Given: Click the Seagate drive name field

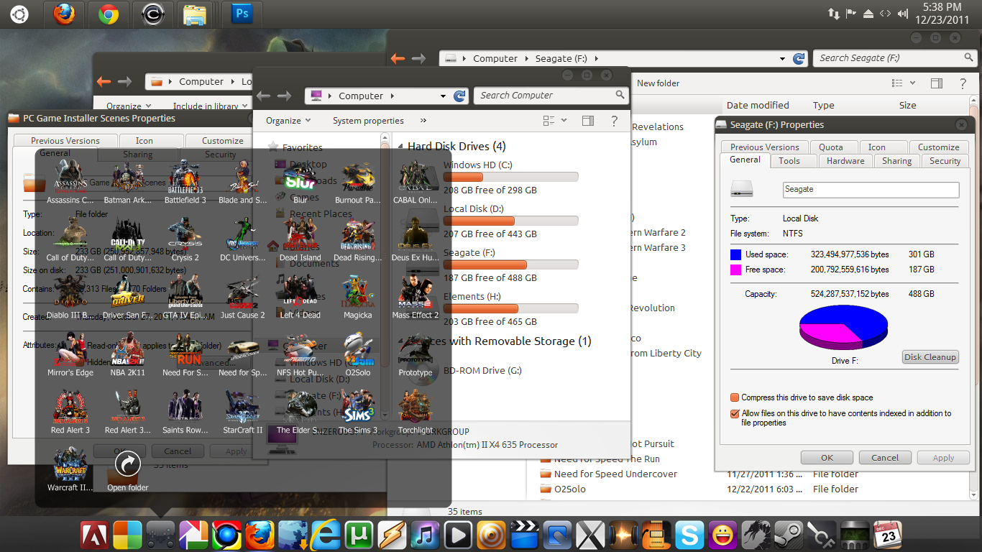Looking at the screenshot, I should click(871, 190).
